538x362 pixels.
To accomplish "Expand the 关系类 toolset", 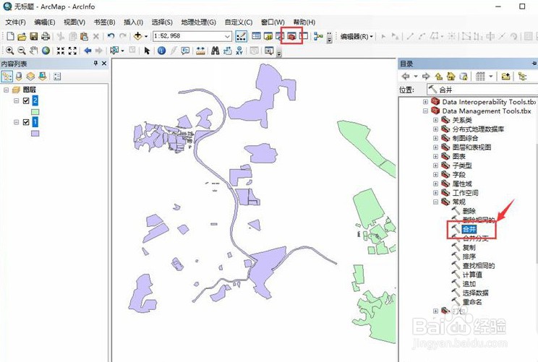I will (x=435, y=120).
